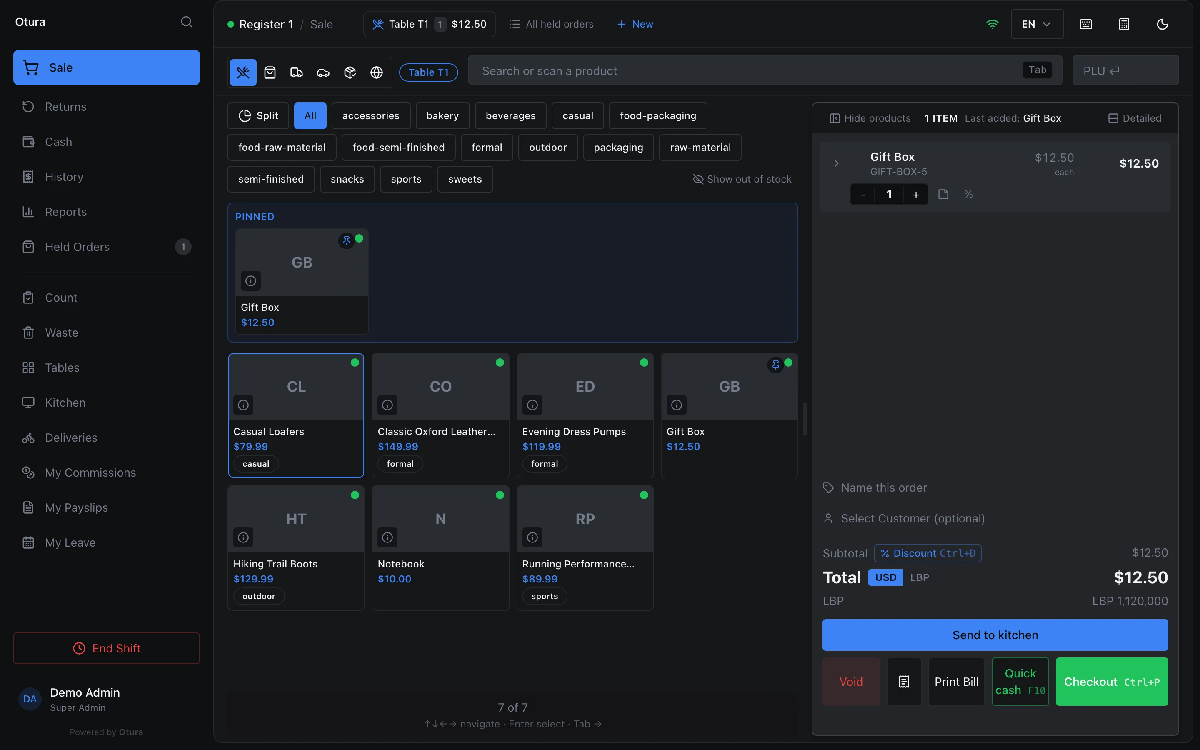Switch cart to Detailed view
The width and height of the screenshot is (1200, 750).
point(1135,118)
